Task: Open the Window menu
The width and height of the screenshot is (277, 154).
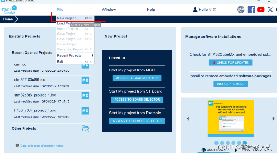Action: 109,10
